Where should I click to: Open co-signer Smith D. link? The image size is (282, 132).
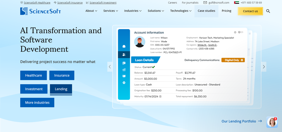213,45
